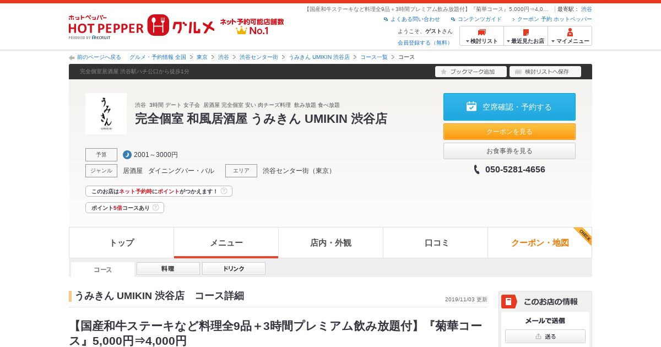Open the マイメニュー person icon
This screenshot has height=347, width=661.
point(570,32)
